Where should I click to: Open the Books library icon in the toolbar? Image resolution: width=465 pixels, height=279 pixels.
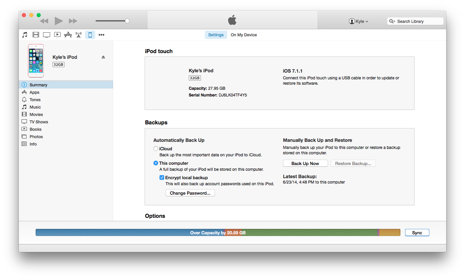(57, 35)
